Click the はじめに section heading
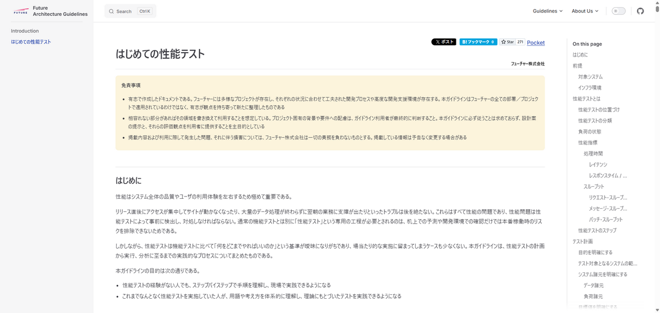This screenshot has width=660, height=313. tap(129, 181)
